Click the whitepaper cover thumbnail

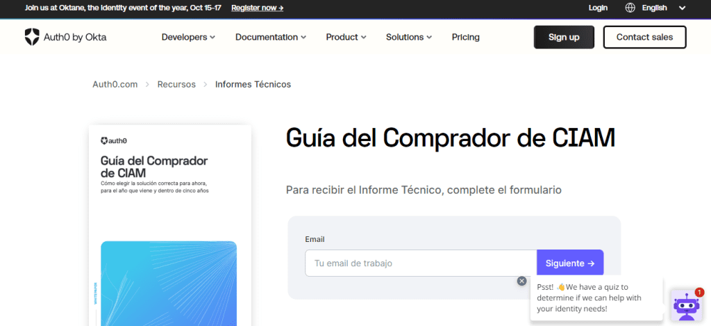(170, 226)
